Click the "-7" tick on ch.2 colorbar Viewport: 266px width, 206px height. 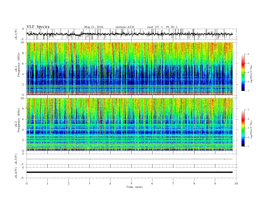tap(248, 146)
